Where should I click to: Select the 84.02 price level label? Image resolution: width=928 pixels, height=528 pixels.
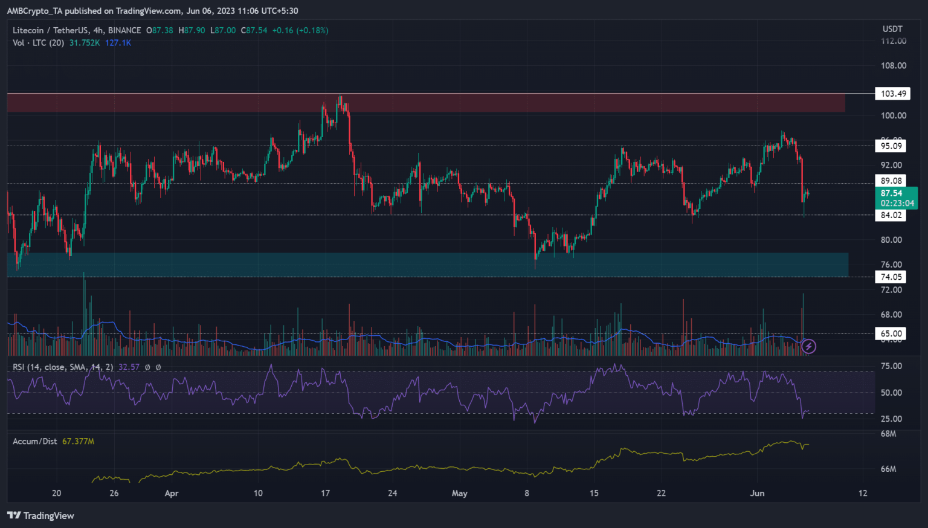pyautogui.click(x=891, y=215)
